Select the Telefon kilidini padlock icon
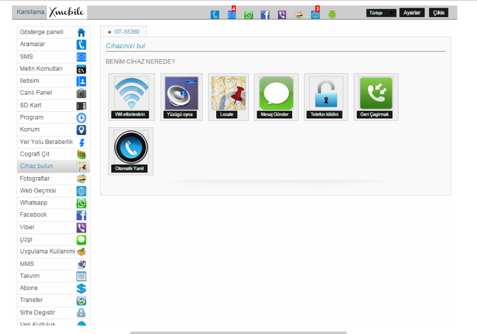This screenshot has width=477, height=334. 326,93
